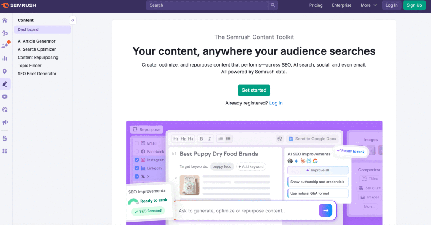The image size is (431, 225).
Task: Click the puppy food article thumbnail
Action: [189, 185]
